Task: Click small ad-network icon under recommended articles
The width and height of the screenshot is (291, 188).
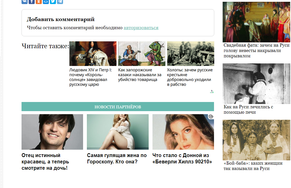Action: [x=212, y=92]
